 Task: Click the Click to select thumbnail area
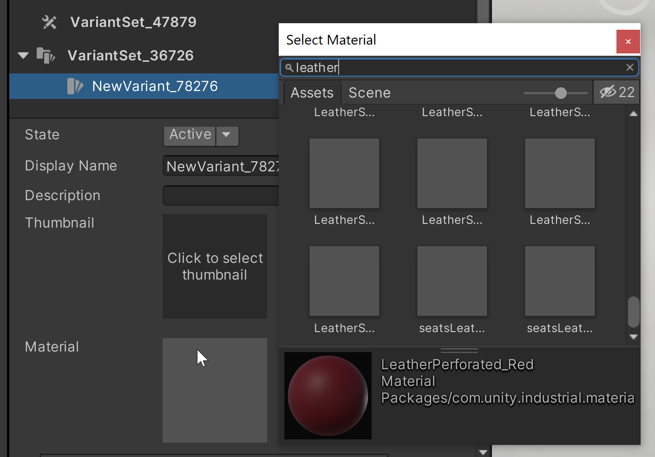tap(215, 266)
